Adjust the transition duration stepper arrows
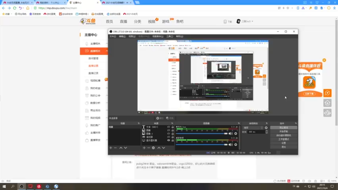 (267, 132)
